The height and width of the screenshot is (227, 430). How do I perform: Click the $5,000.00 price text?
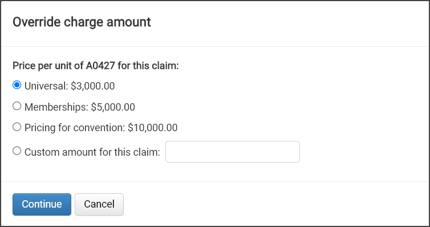pos(113,107)
